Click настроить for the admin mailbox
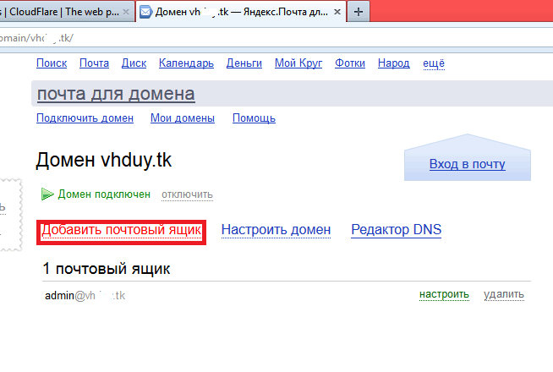 (443, 295)
